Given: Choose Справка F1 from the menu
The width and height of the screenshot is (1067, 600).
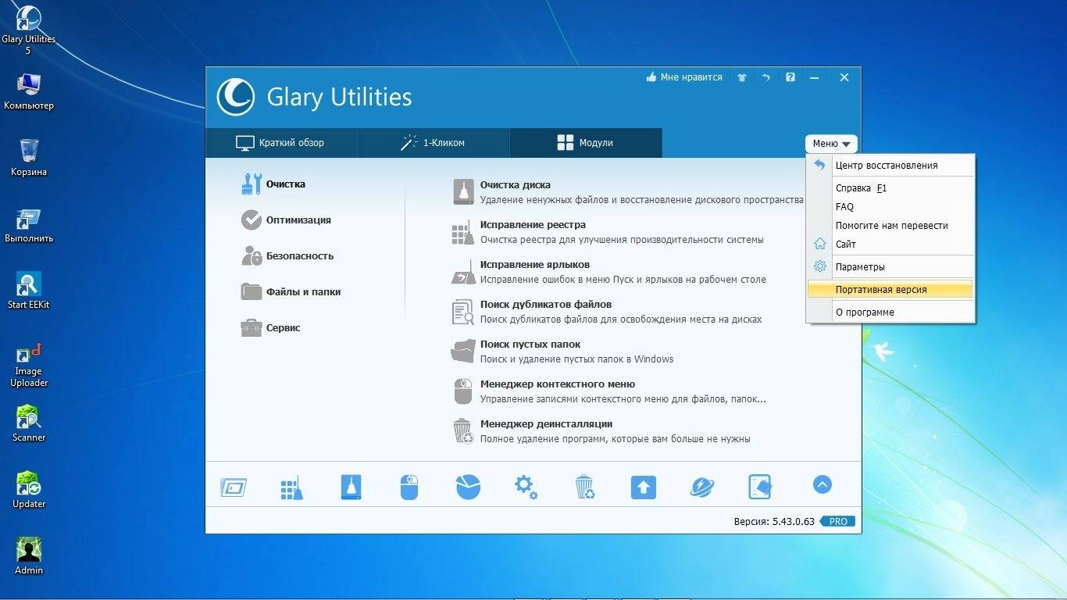Looking at the screenshot, I should click(x=891, y=188).
